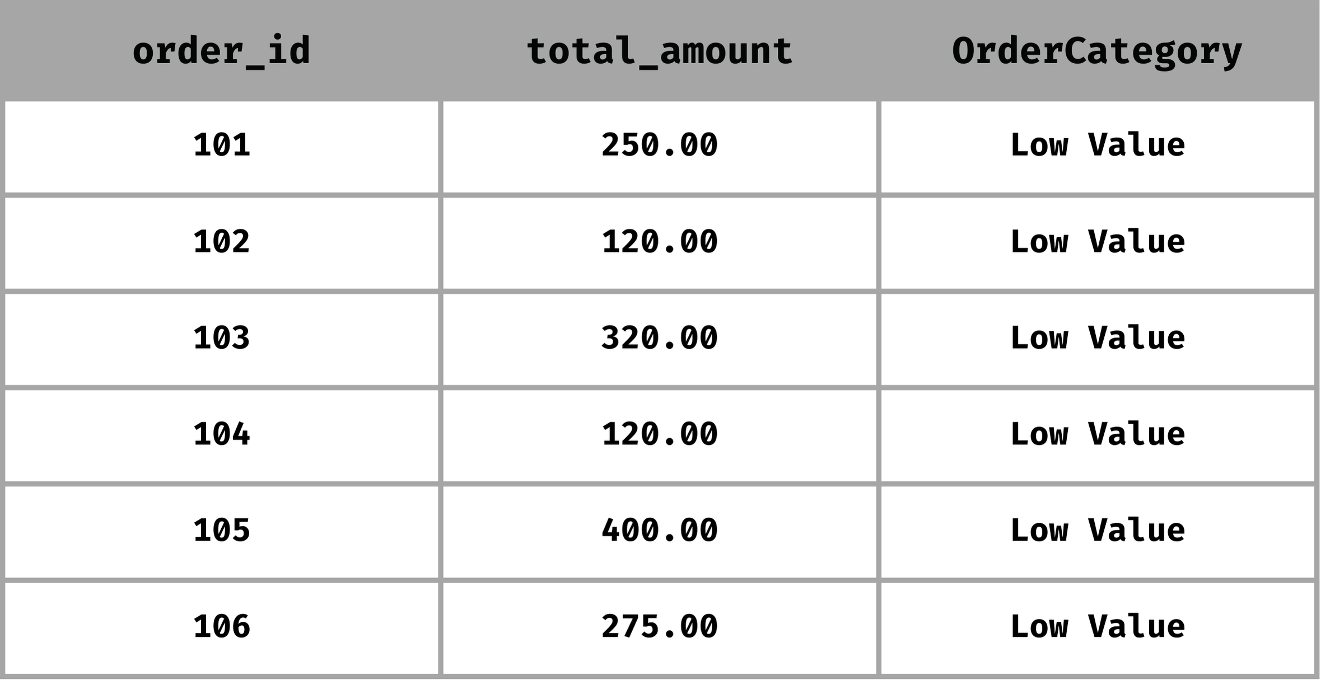
Task: Select Low Value cell for order 103
Action: point(1097,338)
